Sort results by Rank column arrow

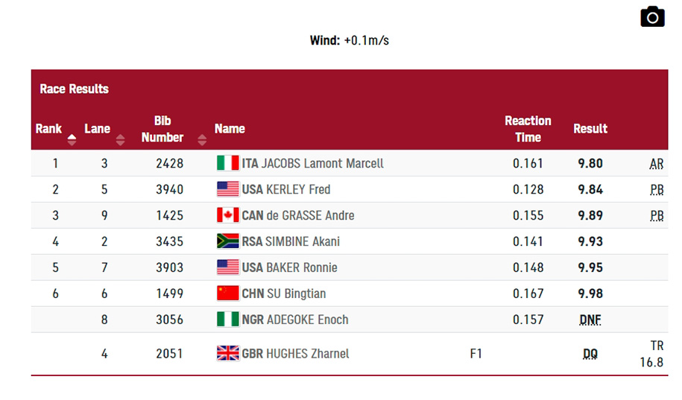(72, 139)
